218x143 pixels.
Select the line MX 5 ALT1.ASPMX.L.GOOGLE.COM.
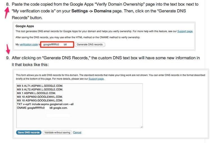click(x=40, y=86)
